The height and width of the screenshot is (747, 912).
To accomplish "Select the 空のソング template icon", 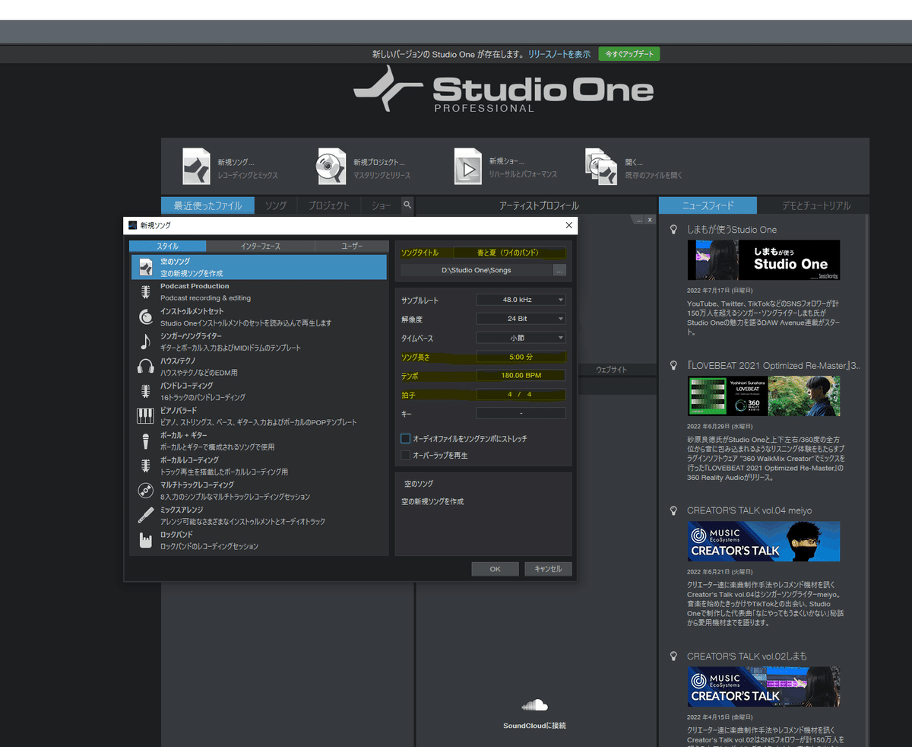I will click(146, 267).
